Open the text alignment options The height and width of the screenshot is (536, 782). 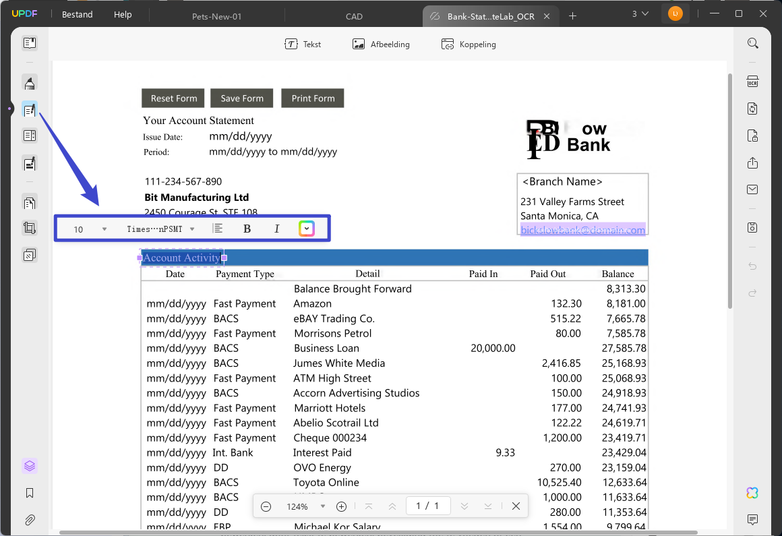tap(218, 229)
